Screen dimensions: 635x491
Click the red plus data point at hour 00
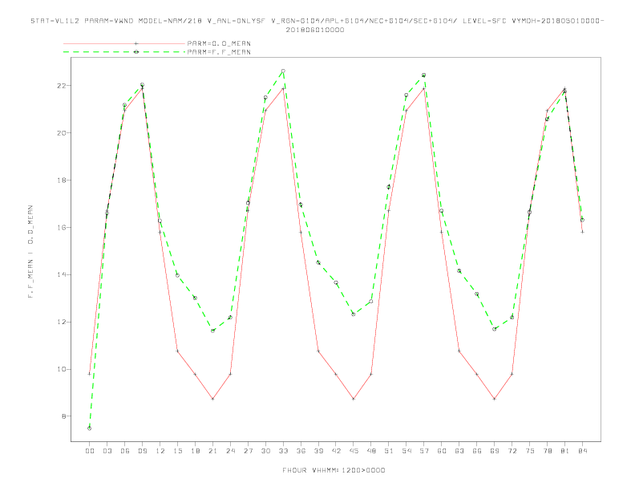90,374
